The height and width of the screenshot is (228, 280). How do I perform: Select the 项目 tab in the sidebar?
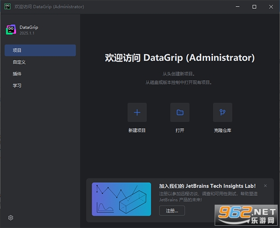tap(40, 50)
